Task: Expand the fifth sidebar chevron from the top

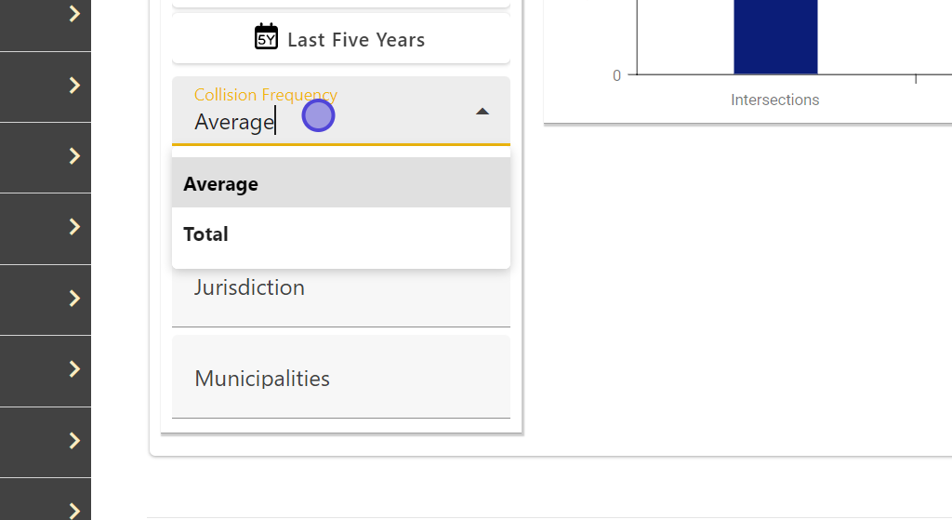Action: (x=75, y=298)
